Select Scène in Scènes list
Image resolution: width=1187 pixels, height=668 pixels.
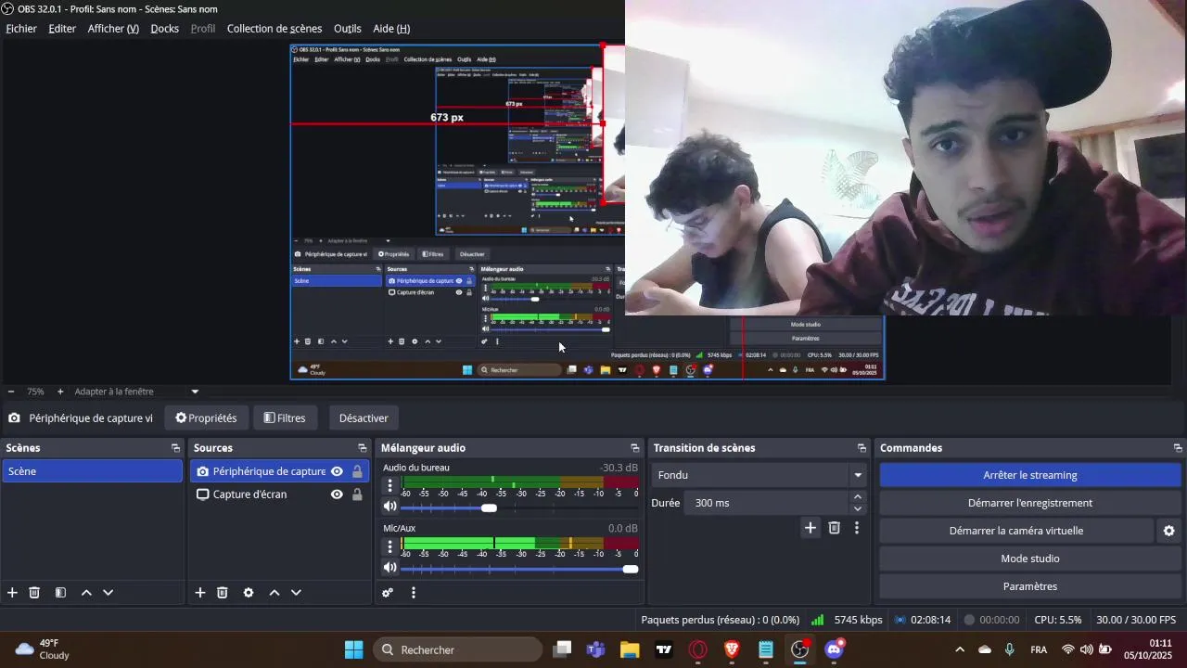coord(92,471)
